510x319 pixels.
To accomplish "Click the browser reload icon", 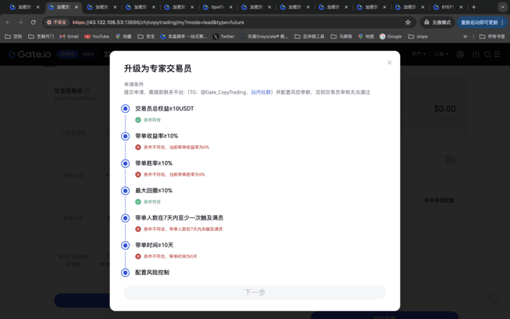I will click(33, 22).
